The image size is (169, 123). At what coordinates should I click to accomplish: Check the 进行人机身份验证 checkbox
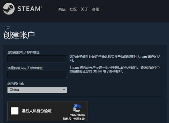tap(15, 111)
